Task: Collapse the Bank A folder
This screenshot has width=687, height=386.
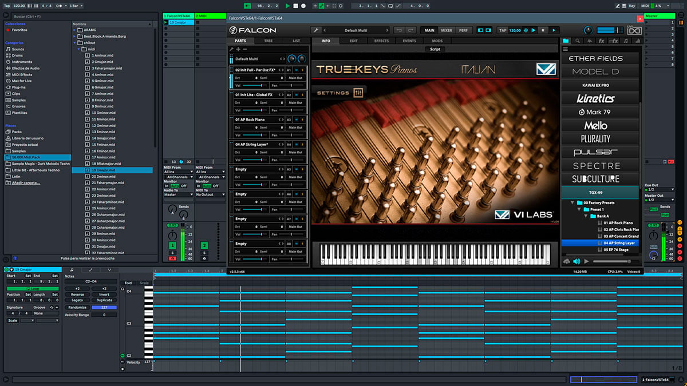Action: (585, 216)
